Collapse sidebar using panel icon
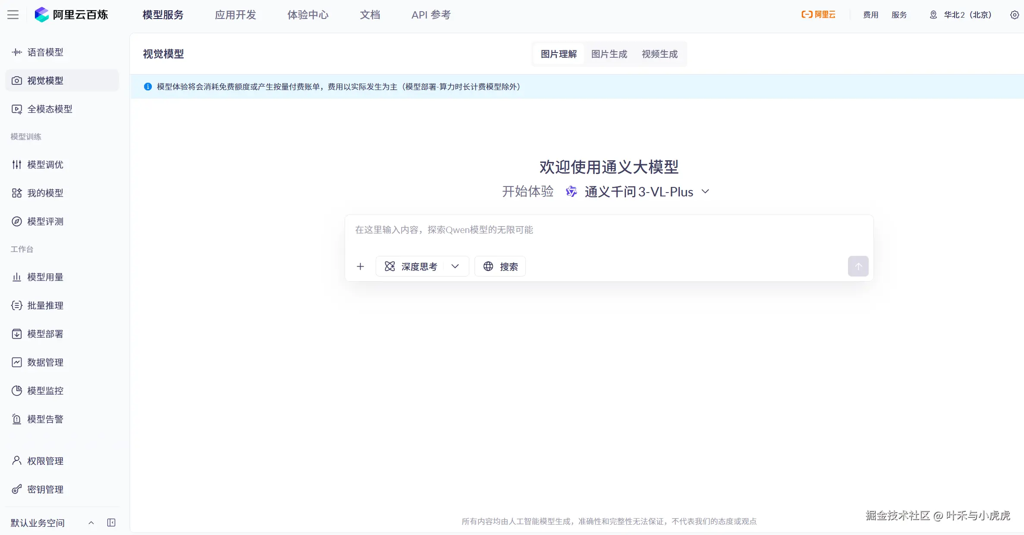This screenshot has width=1024, height=535. point(111,523)
